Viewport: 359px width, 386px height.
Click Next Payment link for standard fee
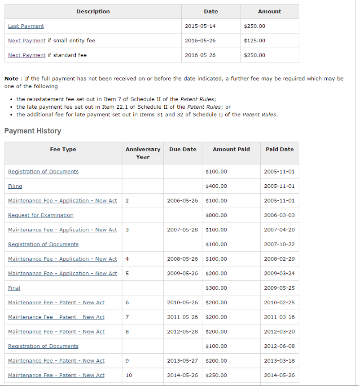click(26, 55)
